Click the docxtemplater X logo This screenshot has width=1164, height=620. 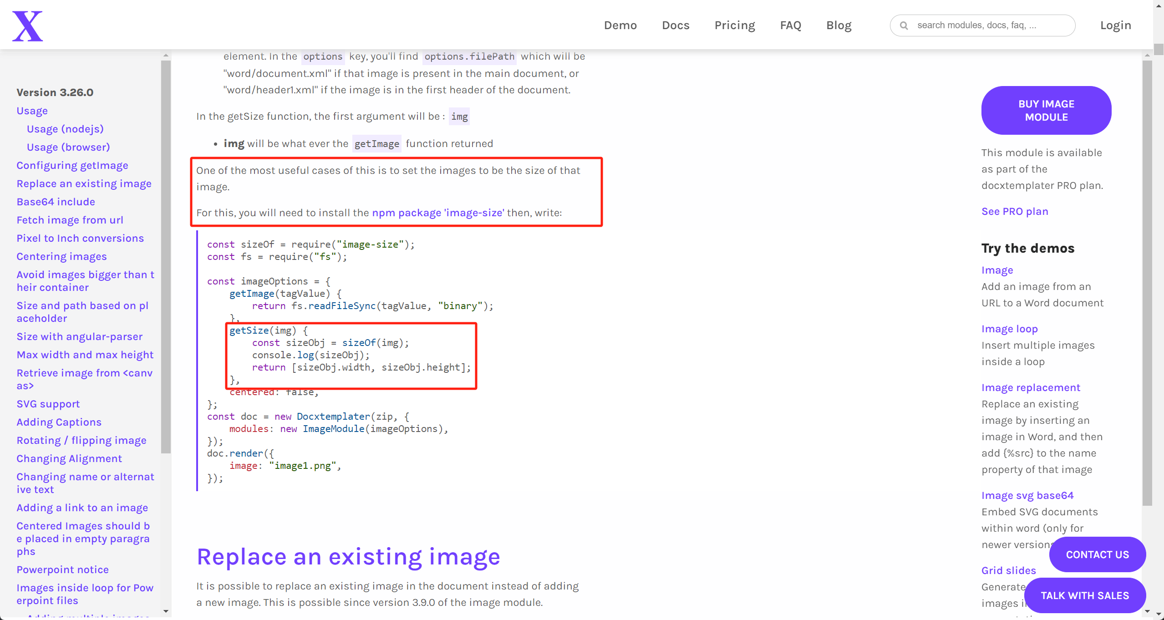point(27,25)
